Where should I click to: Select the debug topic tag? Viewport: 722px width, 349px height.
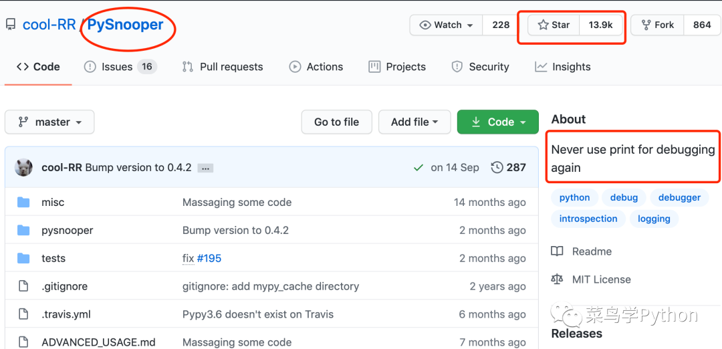[624, 197]
